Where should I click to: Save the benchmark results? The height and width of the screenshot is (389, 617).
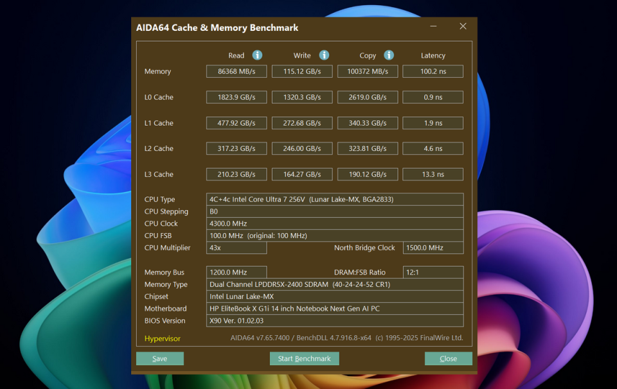[x=160, y=358]
